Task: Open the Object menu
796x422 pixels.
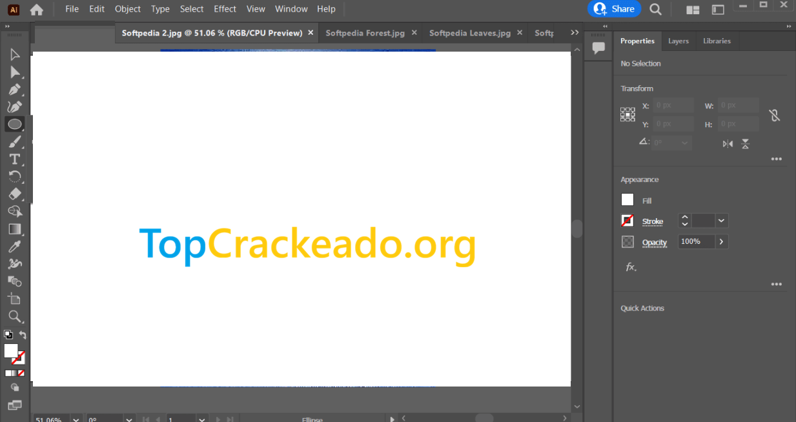Action: point(128,9)
